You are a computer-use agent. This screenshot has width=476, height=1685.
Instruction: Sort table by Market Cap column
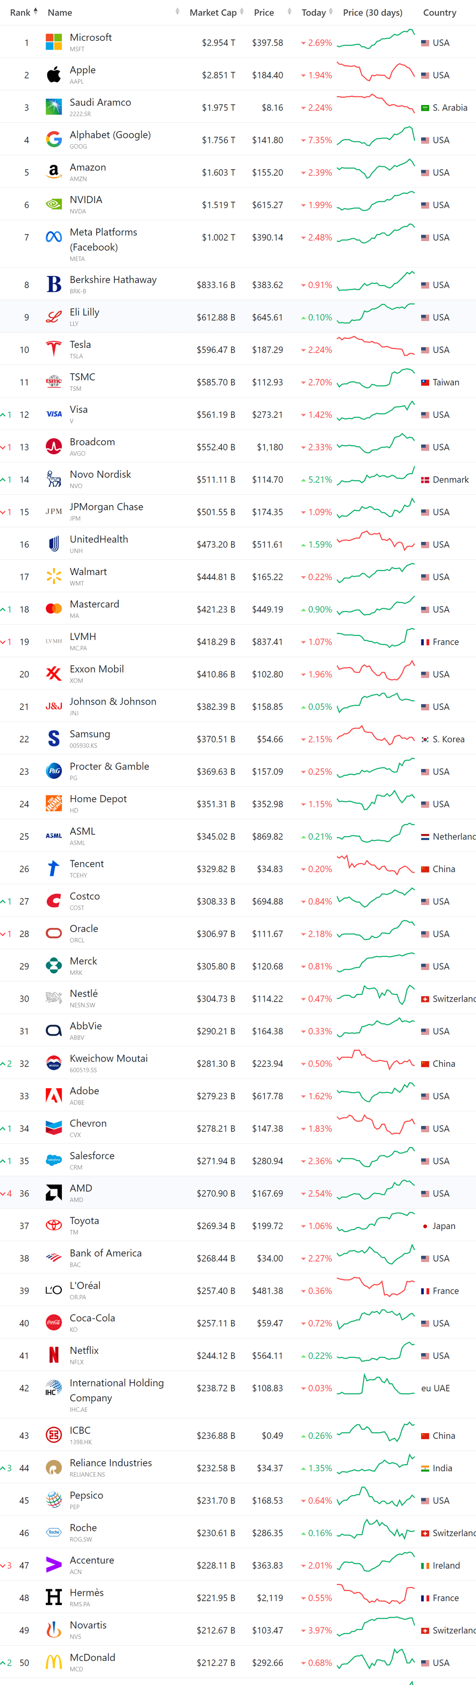click(216, 13)
